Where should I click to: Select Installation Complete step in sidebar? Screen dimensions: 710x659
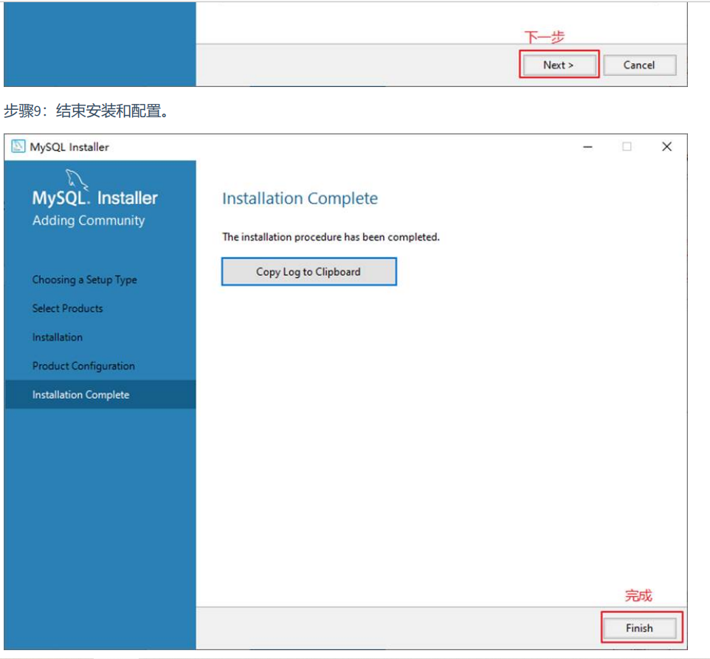click(100, 394)
